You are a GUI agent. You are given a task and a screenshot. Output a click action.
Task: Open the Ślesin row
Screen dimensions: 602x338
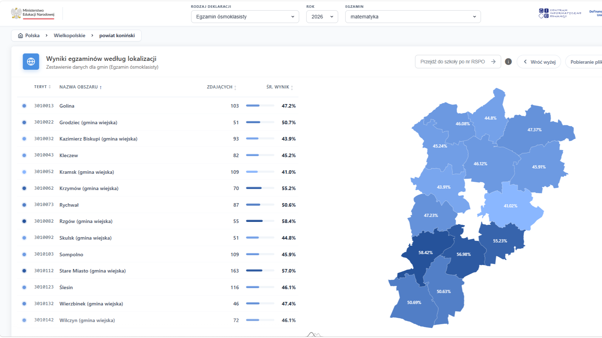coord(158,287)
